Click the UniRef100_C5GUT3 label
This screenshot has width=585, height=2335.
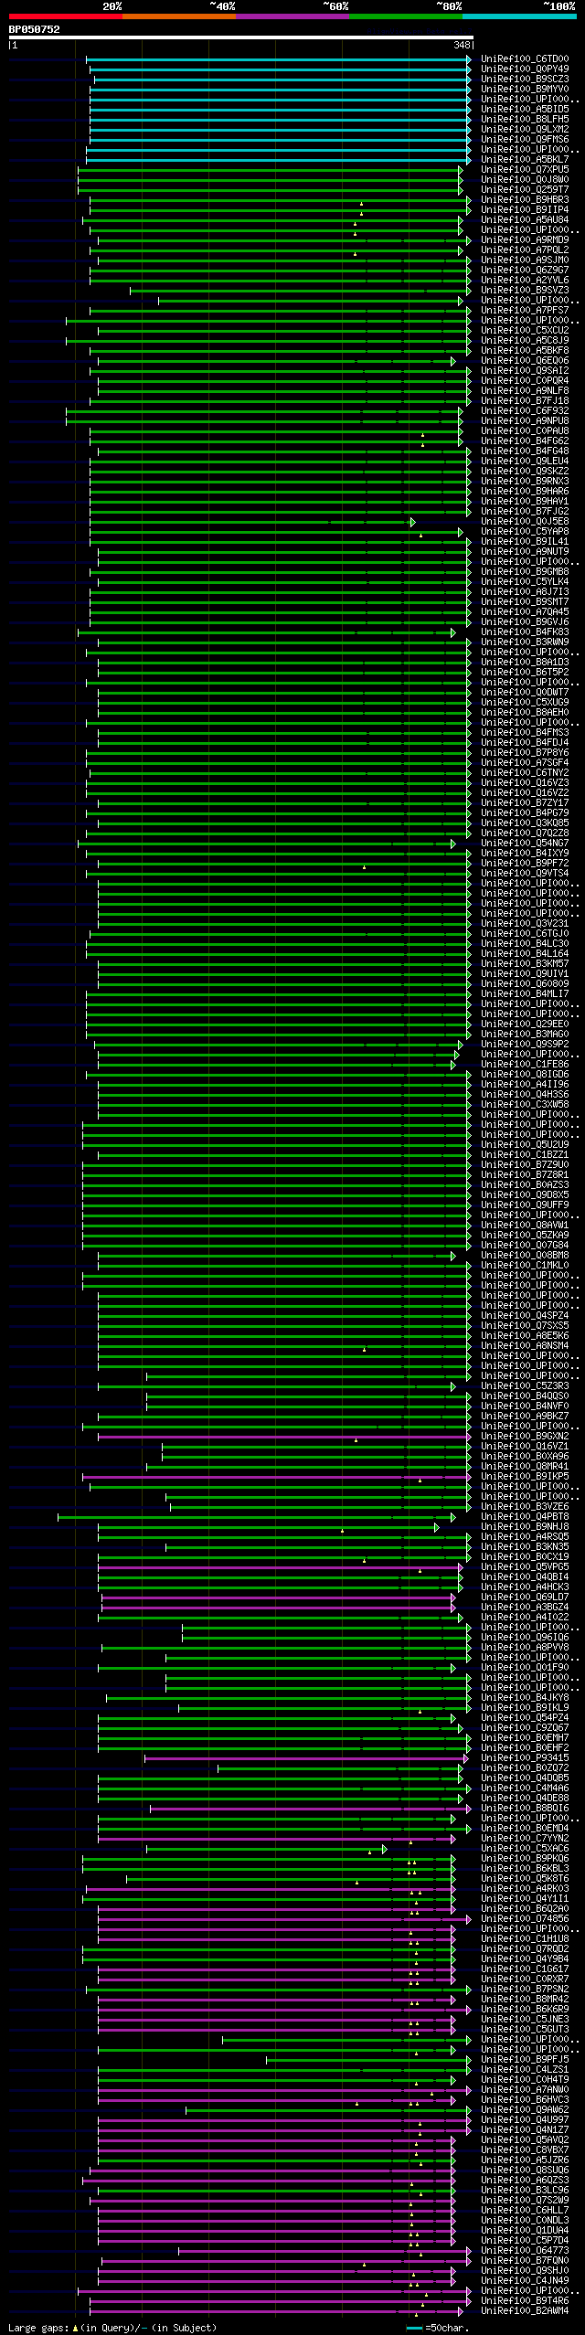pyautogui.click(x=525, y=2030)
